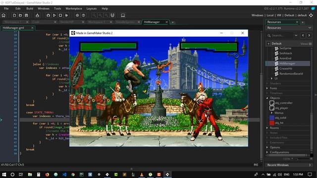Create a new project from toolbar

click(14, 15)
